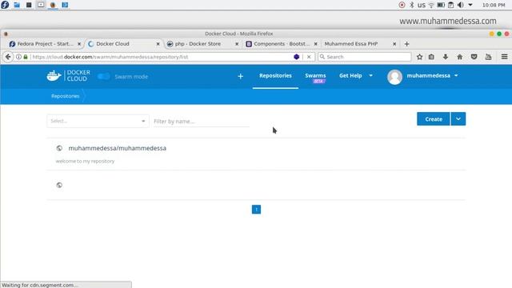Close the php - Docker Store tab

(x=237, y=44)
